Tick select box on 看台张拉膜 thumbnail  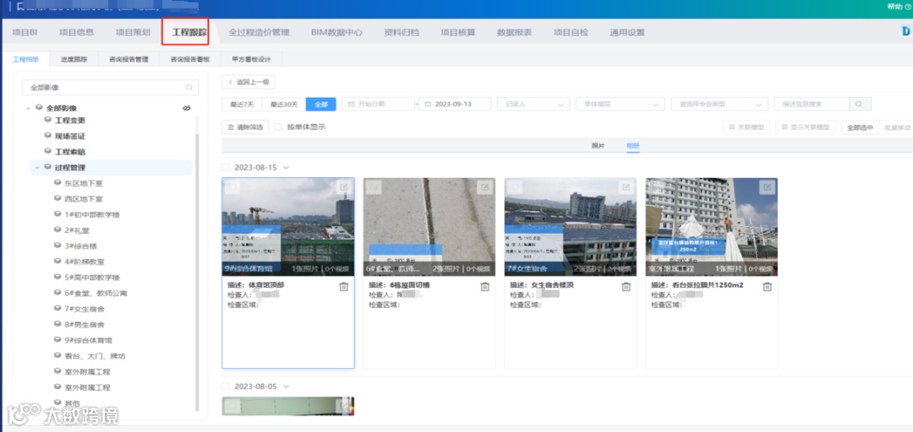pos(656,187)
